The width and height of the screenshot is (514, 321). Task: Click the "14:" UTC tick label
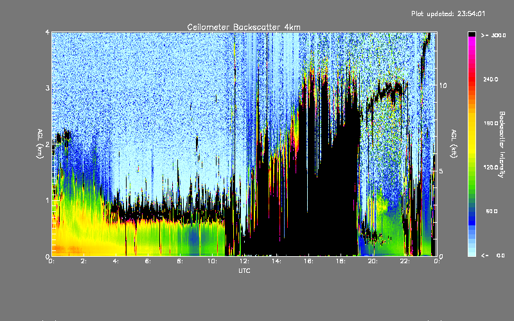coord(276,261)
